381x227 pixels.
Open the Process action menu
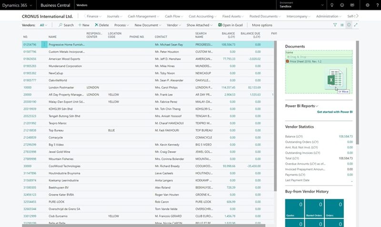(x=121, y=25)
